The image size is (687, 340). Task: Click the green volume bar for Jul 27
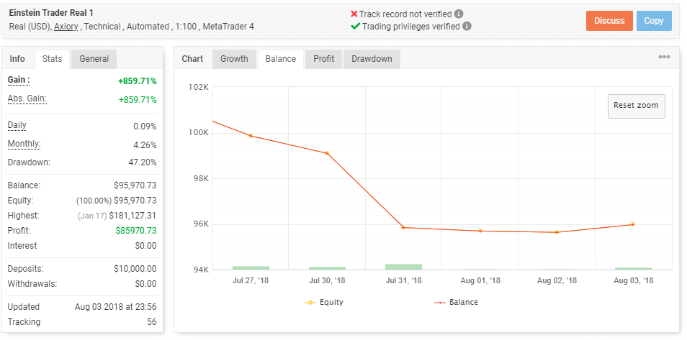tap(251, 268)
